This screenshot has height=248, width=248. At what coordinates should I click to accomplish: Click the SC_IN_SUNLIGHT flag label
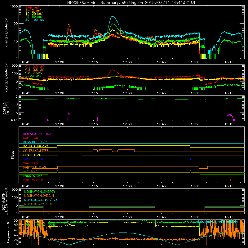pyautogui.click(x=36, y=146)
